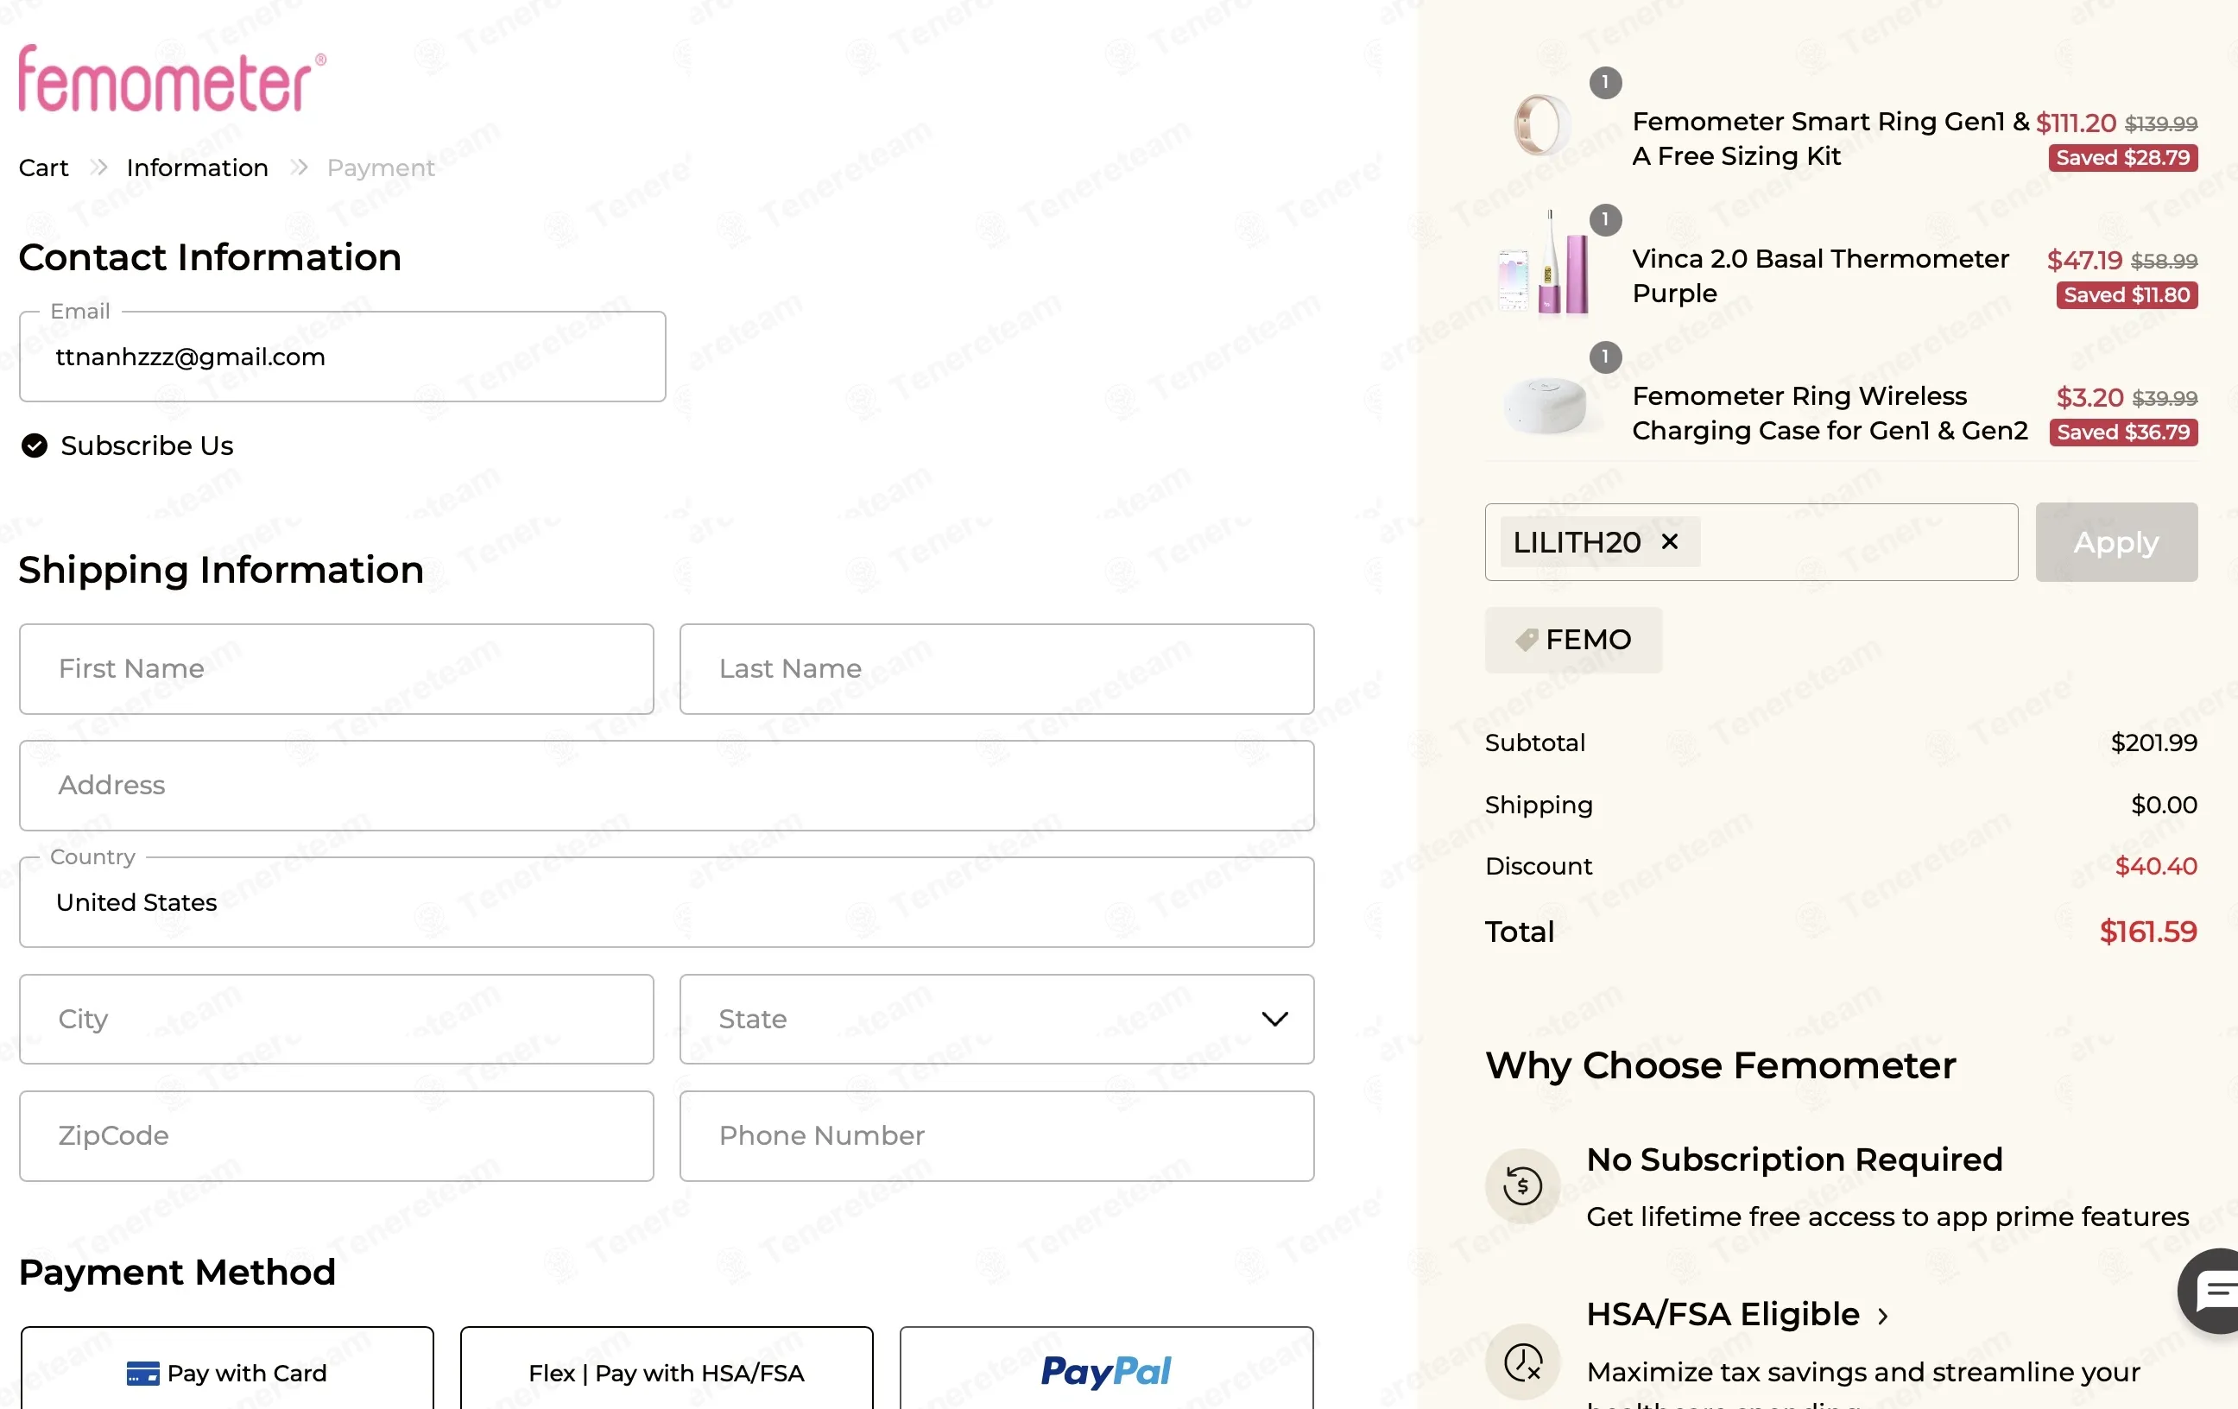Expand HSA/FSA Eligible chevron arrow
The width and height of the screenshot is (2238, 1409).
[x=1883, y=1316]
